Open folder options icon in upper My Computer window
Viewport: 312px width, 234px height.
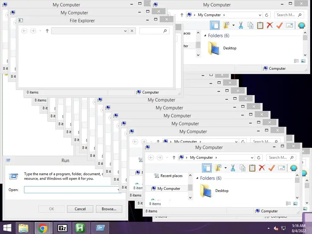point(226,25)
